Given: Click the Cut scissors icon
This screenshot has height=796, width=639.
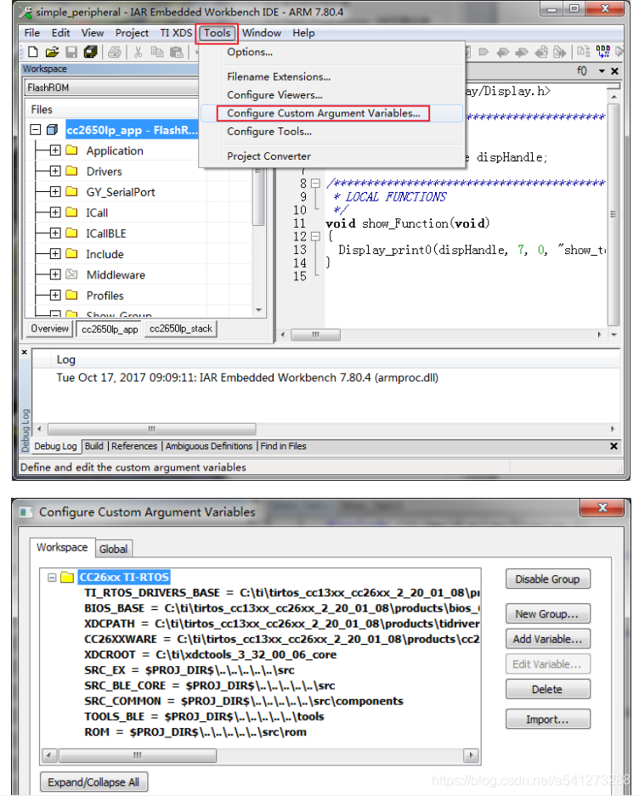Looking at the screenshot, I should 138,52.
